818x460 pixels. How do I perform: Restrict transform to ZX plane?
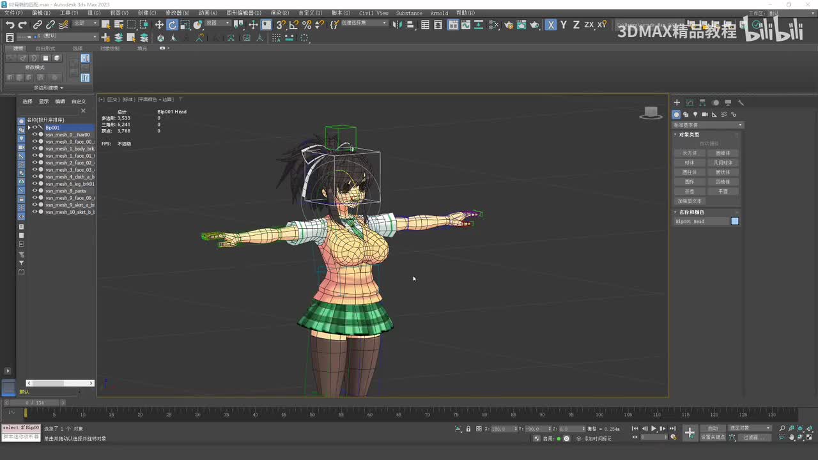click(x=589, y=25)
